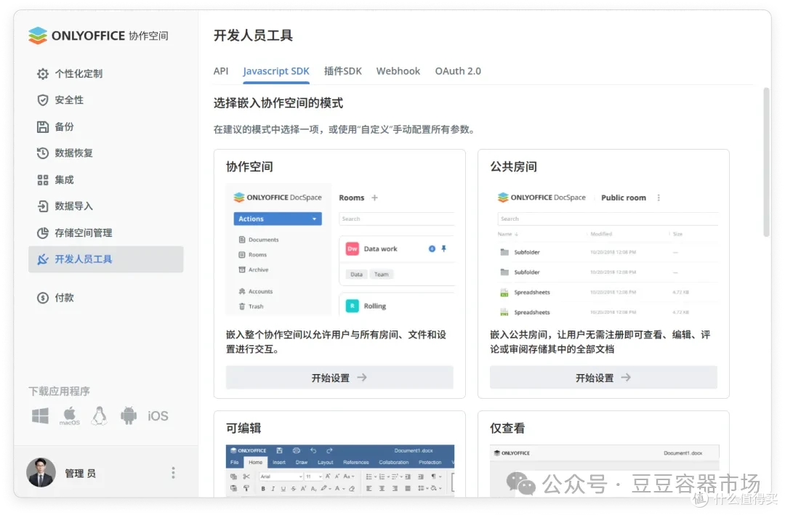Open the 存储空间管理 pie chart icon
785x515 pixels.
click(43, 232)
